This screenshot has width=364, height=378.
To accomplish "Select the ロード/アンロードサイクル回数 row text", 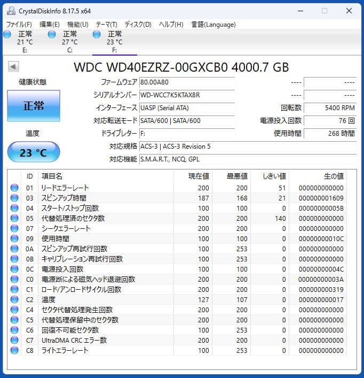I will 81,289.
